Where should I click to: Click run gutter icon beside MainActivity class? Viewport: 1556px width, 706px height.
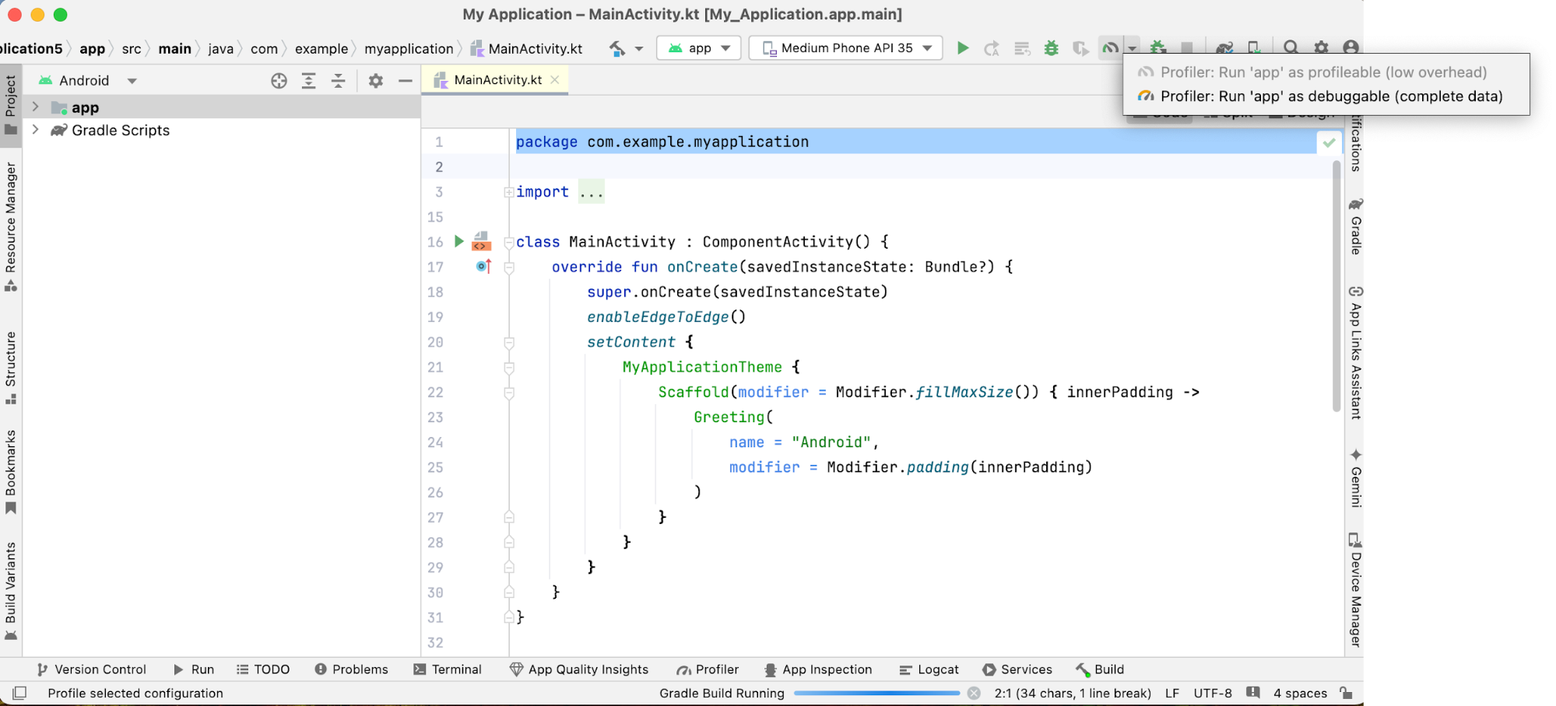tap(459, 242)
